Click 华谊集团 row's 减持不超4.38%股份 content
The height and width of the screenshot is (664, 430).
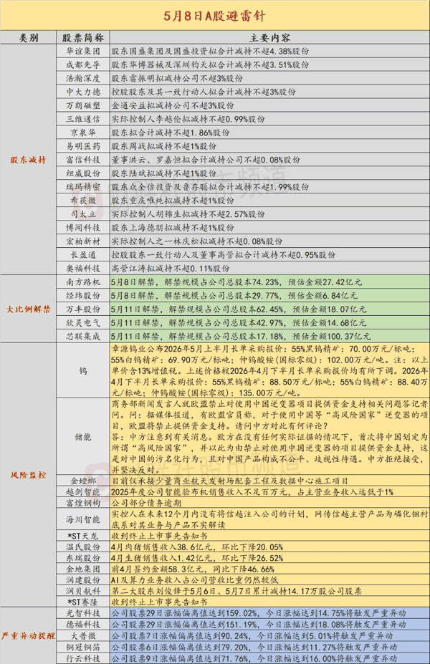coord(211,52)
